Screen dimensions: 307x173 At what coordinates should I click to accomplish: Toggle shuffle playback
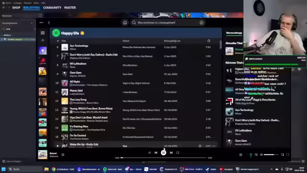click(x=149, y=153)
